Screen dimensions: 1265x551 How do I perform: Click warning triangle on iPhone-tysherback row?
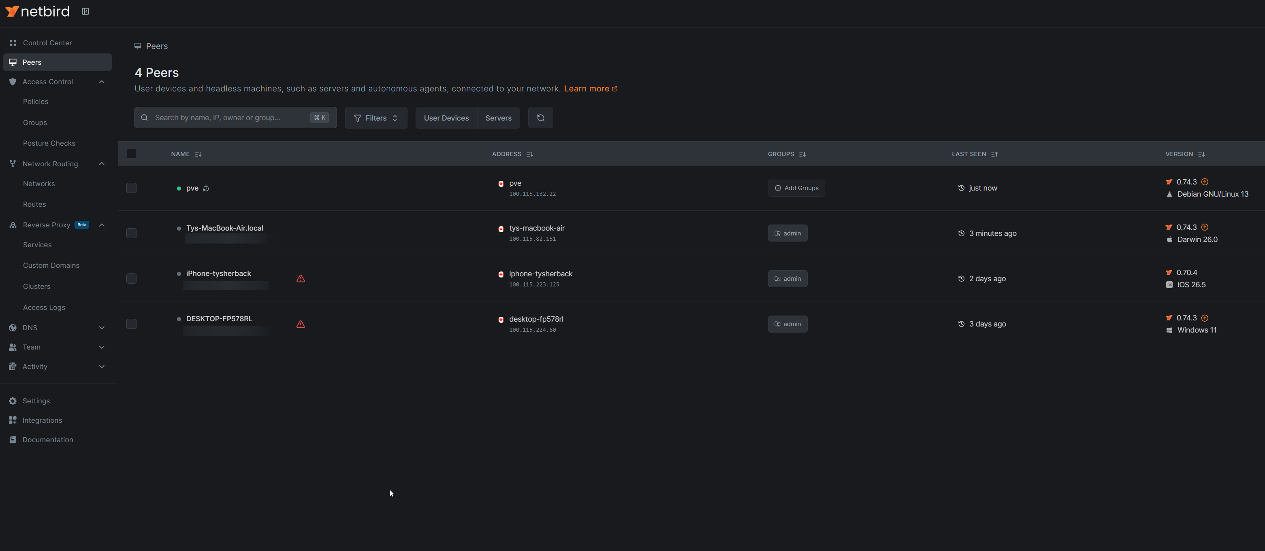point(301,279)
